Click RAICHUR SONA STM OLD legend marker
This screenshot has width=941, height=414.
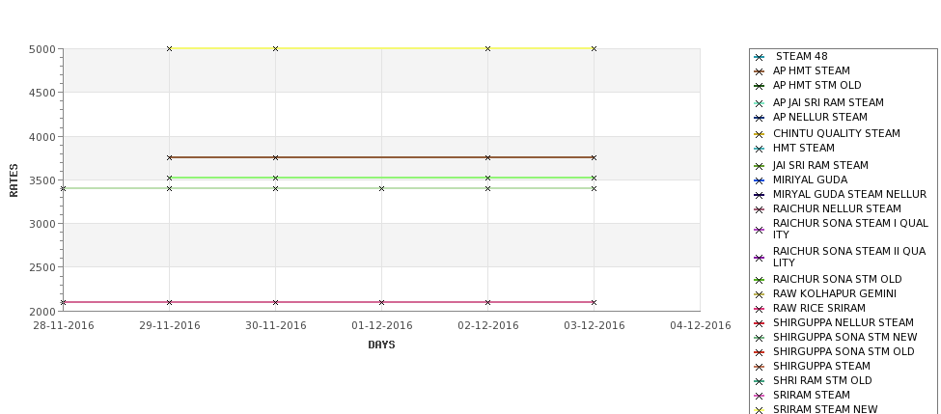click(759, 280)
